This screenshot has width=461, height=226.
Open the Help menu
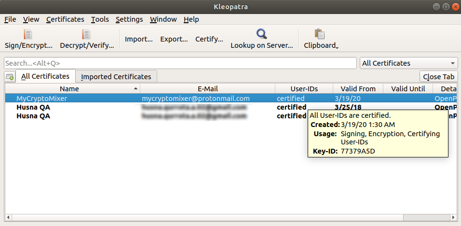click(x=191, y=19)
